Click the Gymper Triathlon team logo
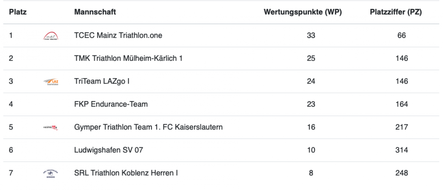Image resolution: width=443 pixels, height=190 pixels. click(x=51, y=127)
